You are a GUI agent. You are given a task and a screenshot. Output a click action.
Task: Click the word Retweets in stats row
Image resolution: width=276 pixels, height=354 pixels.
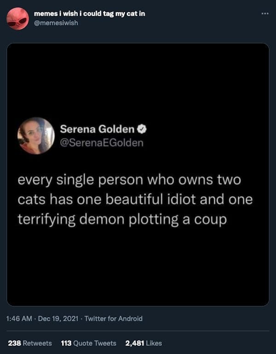tap(37, 343)
